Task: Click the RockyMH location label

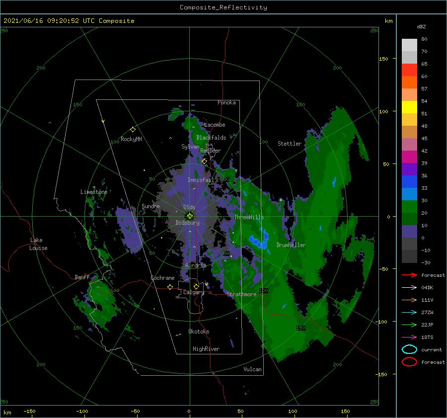Action: pos(131,139)
